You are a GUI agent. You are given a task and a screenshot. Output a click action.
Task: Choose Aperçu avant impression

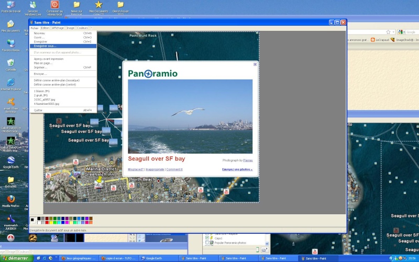click(63, 59)
